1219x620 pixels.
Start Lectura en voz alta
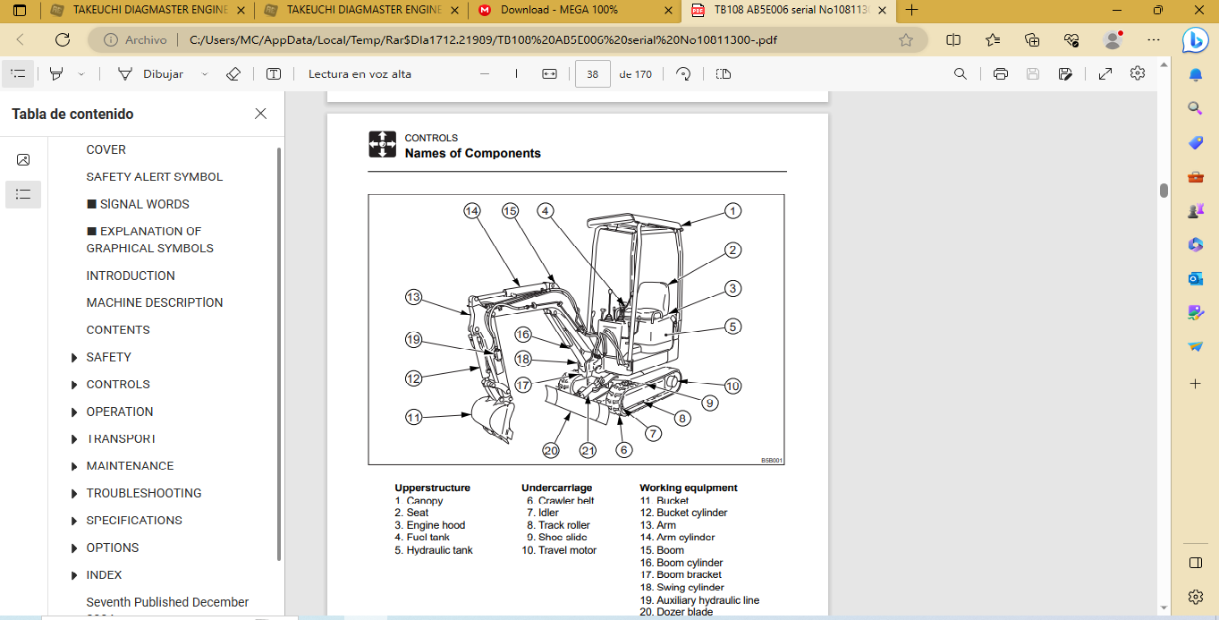360,74
